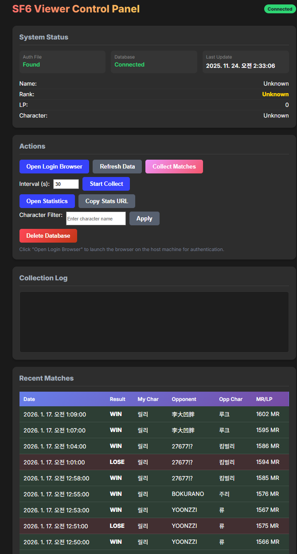
Task: Click the green Connected status badge
Action: pyautogui.click(x=280, y=9)
